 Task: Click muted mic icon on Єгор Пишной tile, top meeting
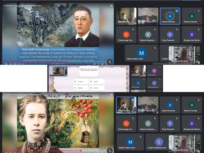click(177, 30)
